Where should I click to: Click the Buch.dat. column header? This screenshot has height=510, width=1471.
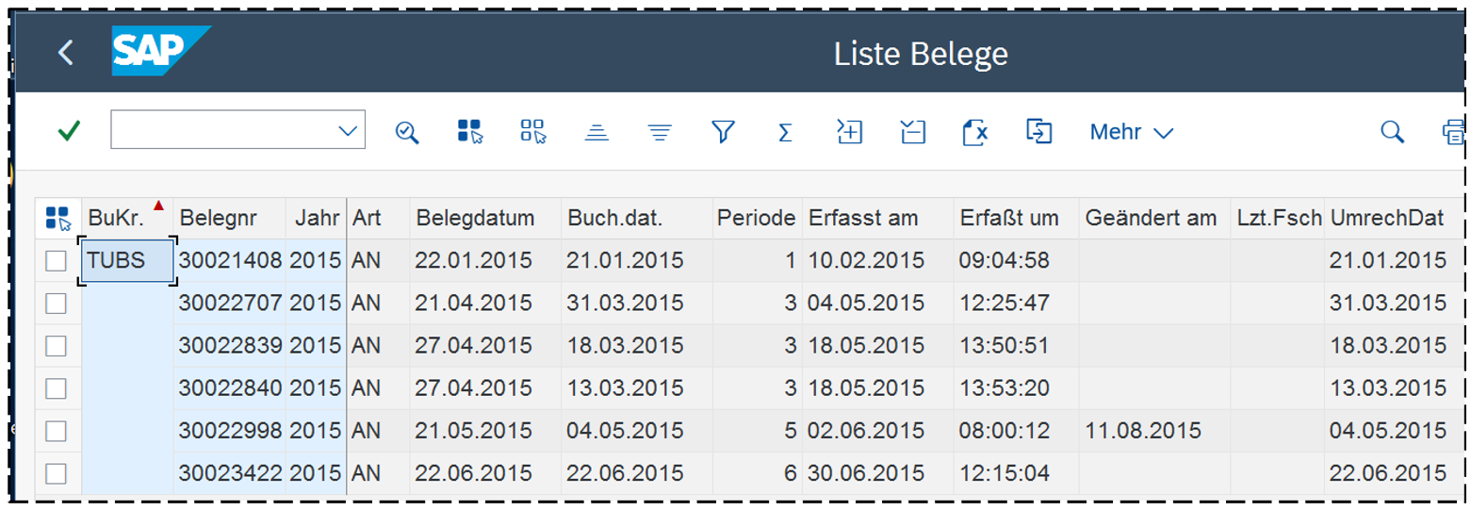614,219
